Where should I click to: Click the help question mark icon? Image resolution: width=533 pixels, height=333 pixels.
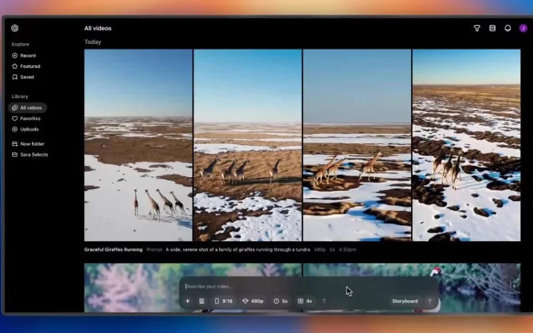(324, 301)
